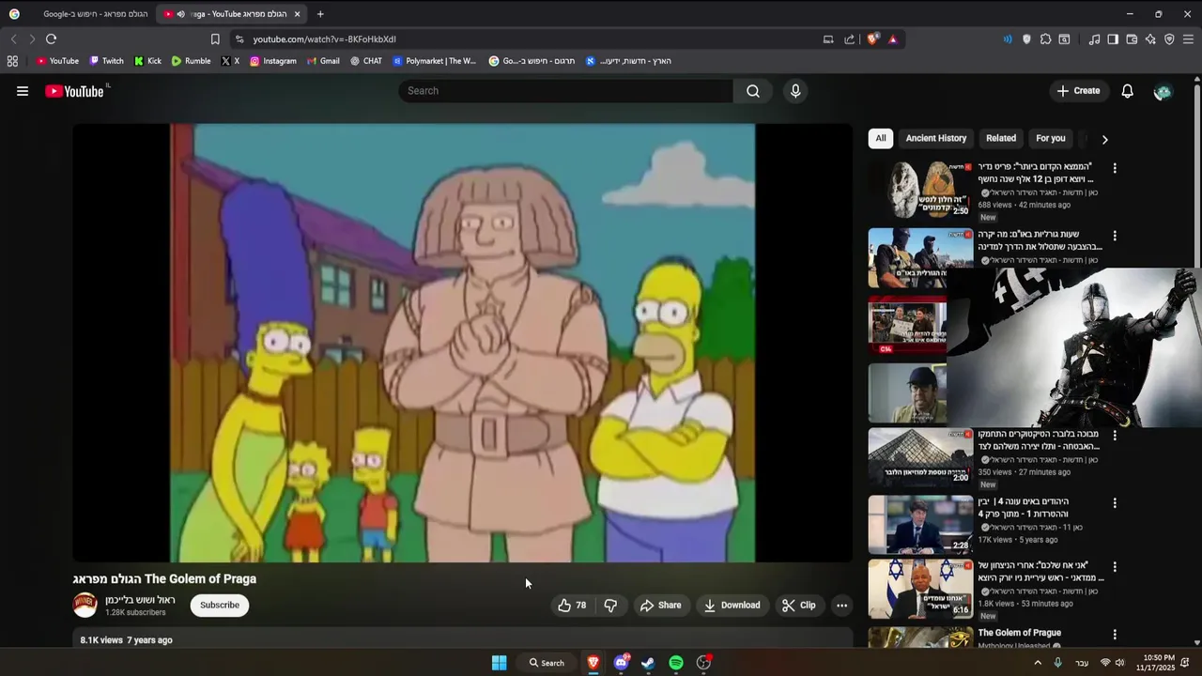Viewport: 1202px width, 676px height.
Task: Open more actions menu beside Clip
Action: click(841, 606)
